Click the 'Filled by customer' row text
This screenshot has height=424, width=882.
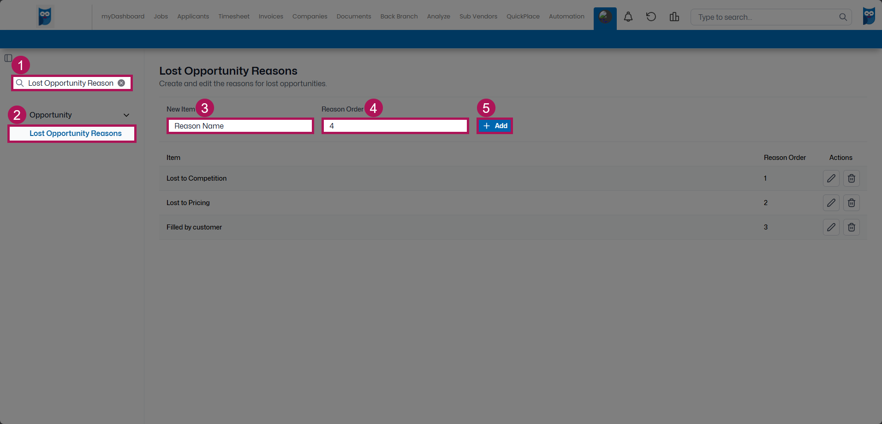click(194, 227)
